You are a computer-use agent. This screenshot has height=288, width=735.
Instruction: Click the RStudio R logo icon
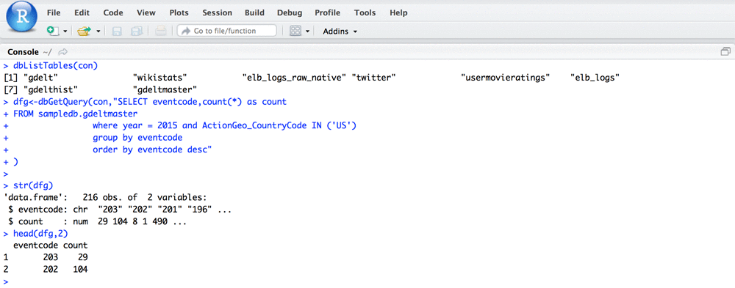(x=22, y=18)
